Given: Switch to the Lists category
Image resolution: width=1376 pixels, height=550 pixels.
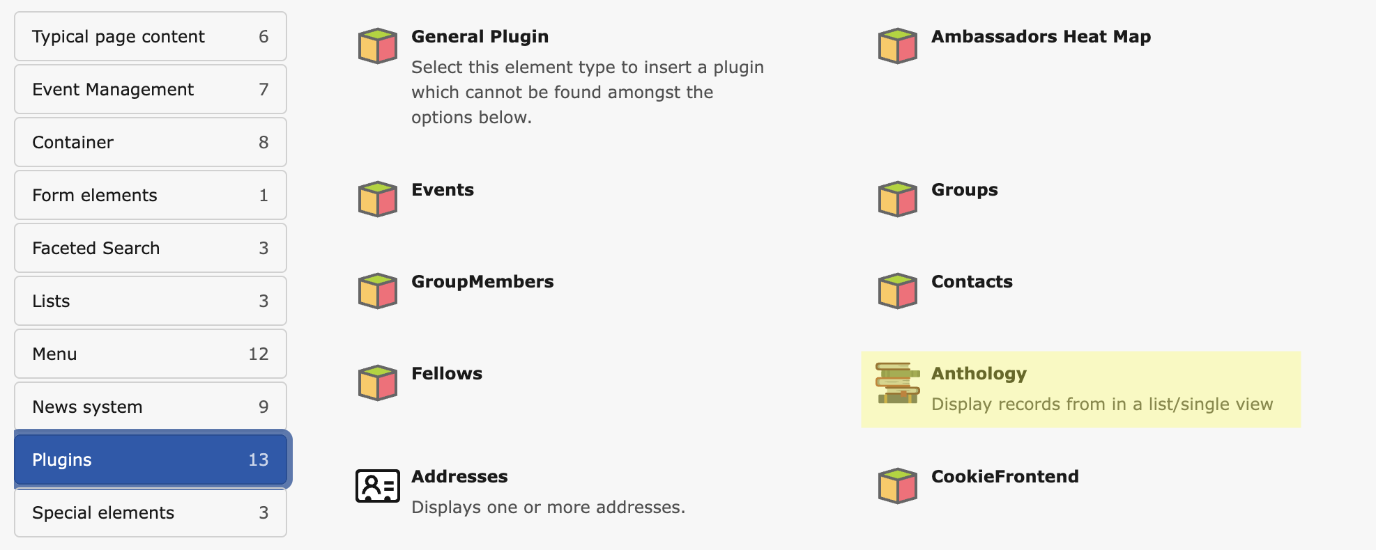Looking at the screenshot, I should 150,301.
